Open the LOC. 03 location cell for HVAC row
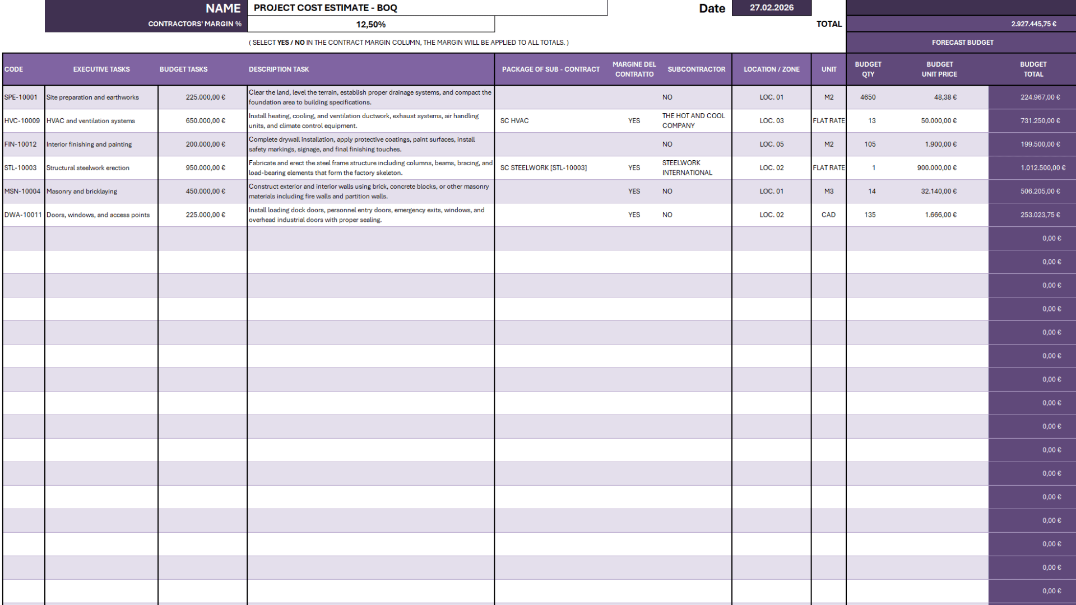 click(x=771, y=120)
